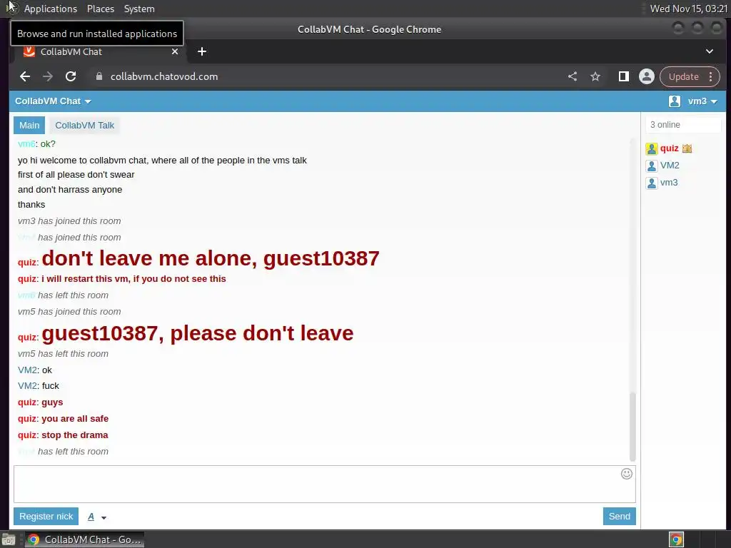Select user VM2 in online list
Screen dimensions: 731x548
tap(670, 166)
